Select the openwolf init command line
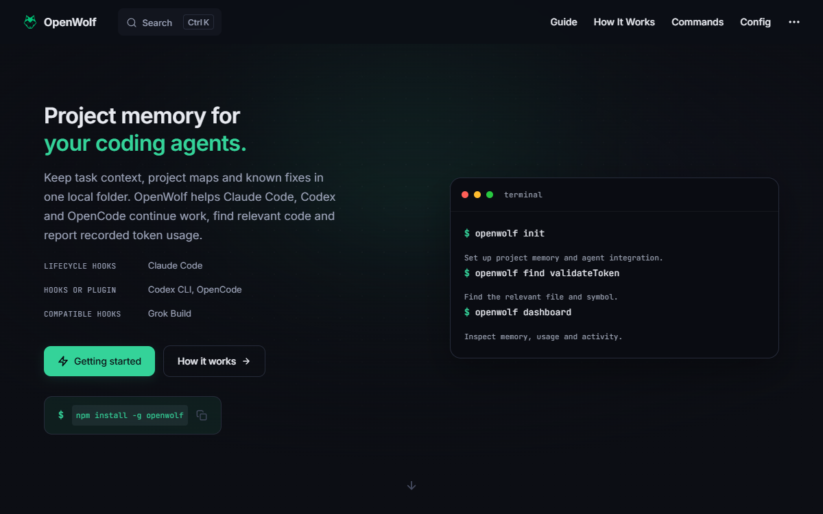Screen dimensions: 823x514 pos(504,234)
